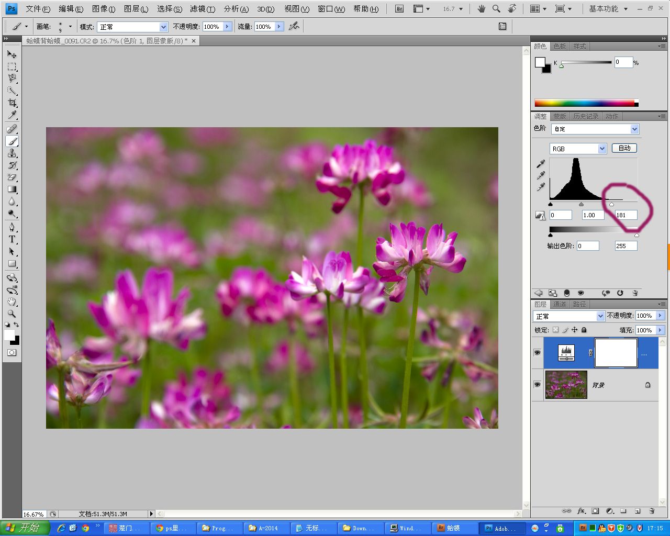Toggle lock image pixels brush icon
Viewport: 670px width, 536px height.
[x=565, y=330]
